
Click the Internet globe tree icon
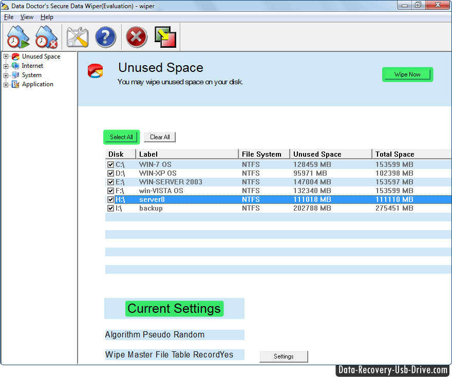(x=15, y=66)
